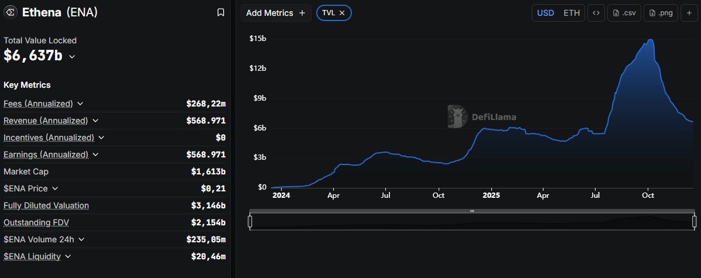
Task: Bookmark the Ethena protocol
Action: point(220,12)
